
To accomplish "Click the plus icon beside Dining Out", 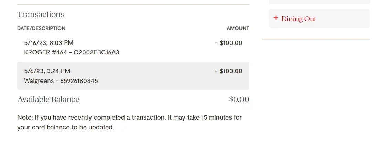I will 276,18.
